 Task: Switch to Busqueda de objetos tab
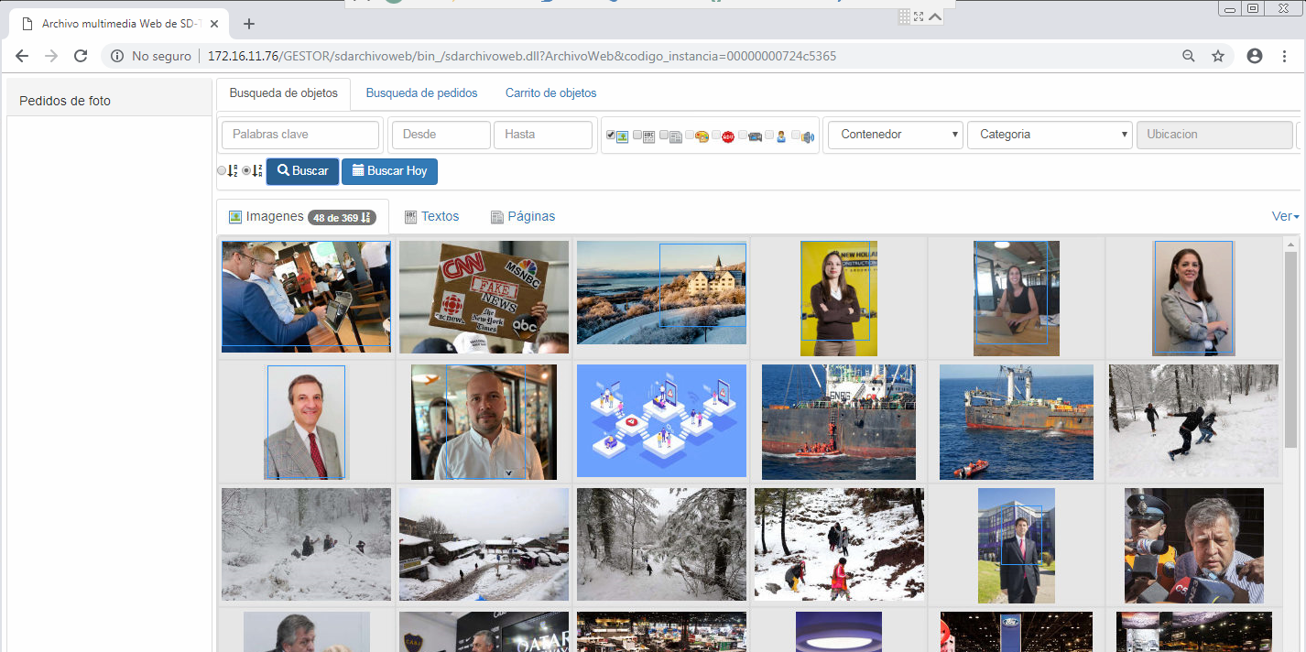click(284, 93)
